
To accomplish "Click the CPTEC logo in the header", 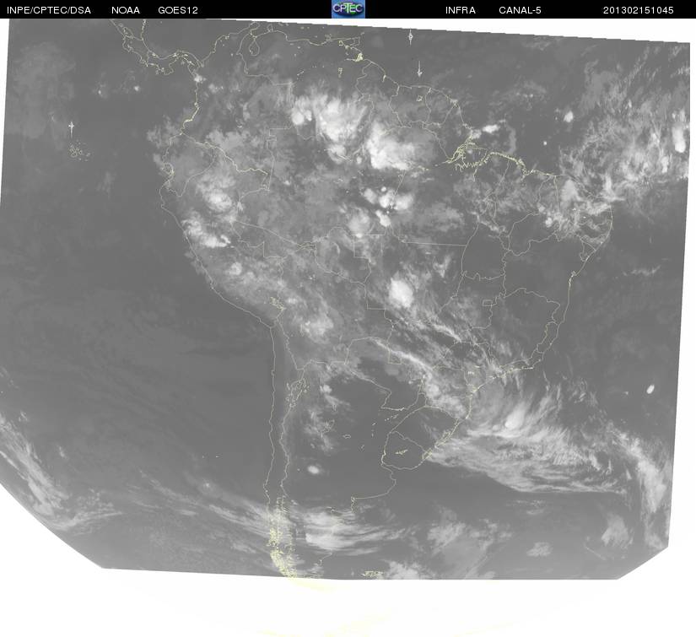I will pos(348,9).
